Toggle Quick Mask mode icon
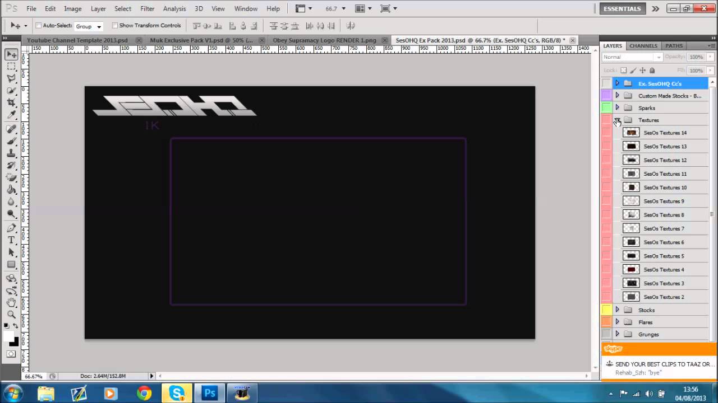Viewport: 718px width, 403px height. (11, 354)
